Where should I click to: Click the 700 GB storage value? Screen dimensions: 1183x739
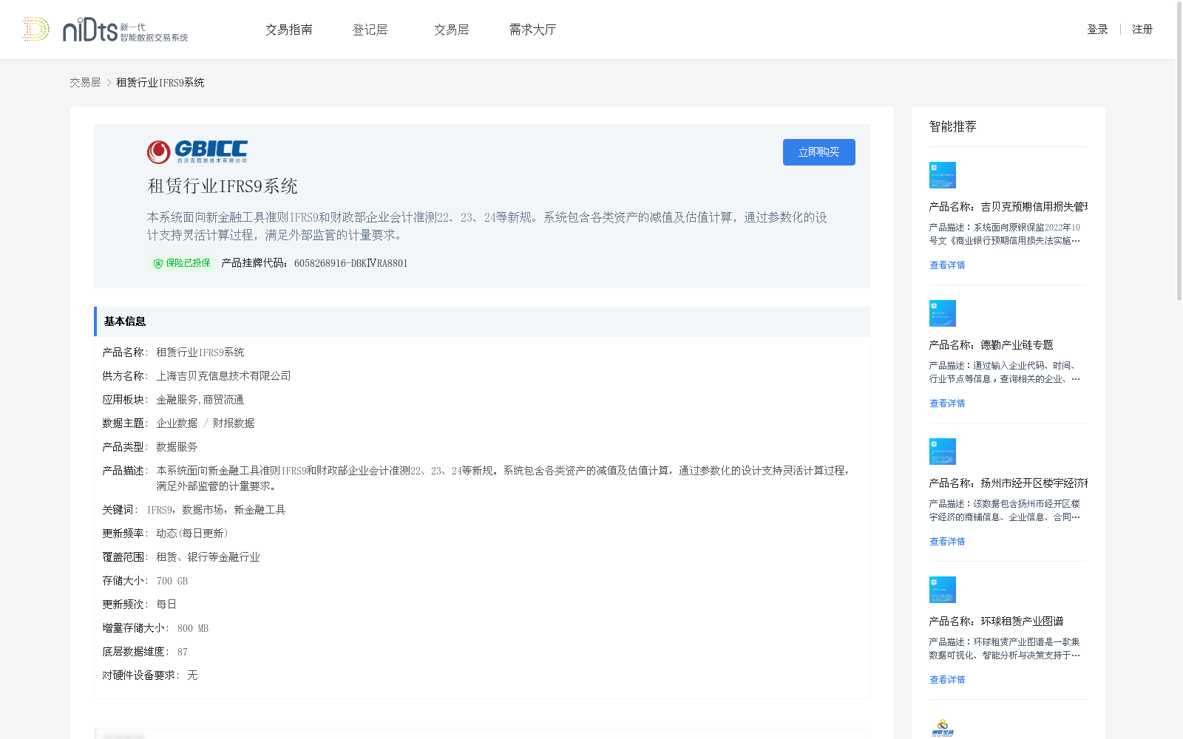coord(172,581)
